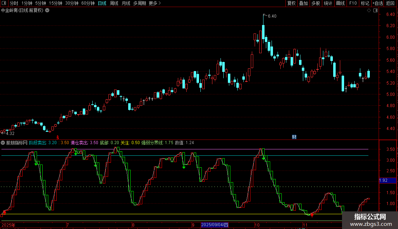Select the 5分钟 period
This screenshot has width=398, height=229.
41,3
